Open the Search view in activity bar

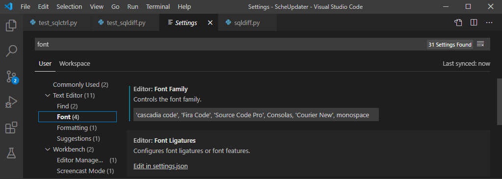click(x=11, y=51)
